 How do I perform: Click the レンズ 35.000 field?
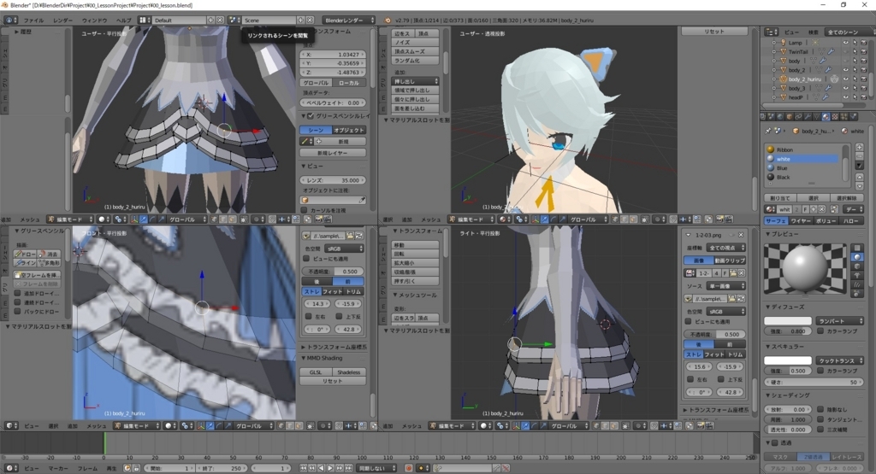pos(333,180)
